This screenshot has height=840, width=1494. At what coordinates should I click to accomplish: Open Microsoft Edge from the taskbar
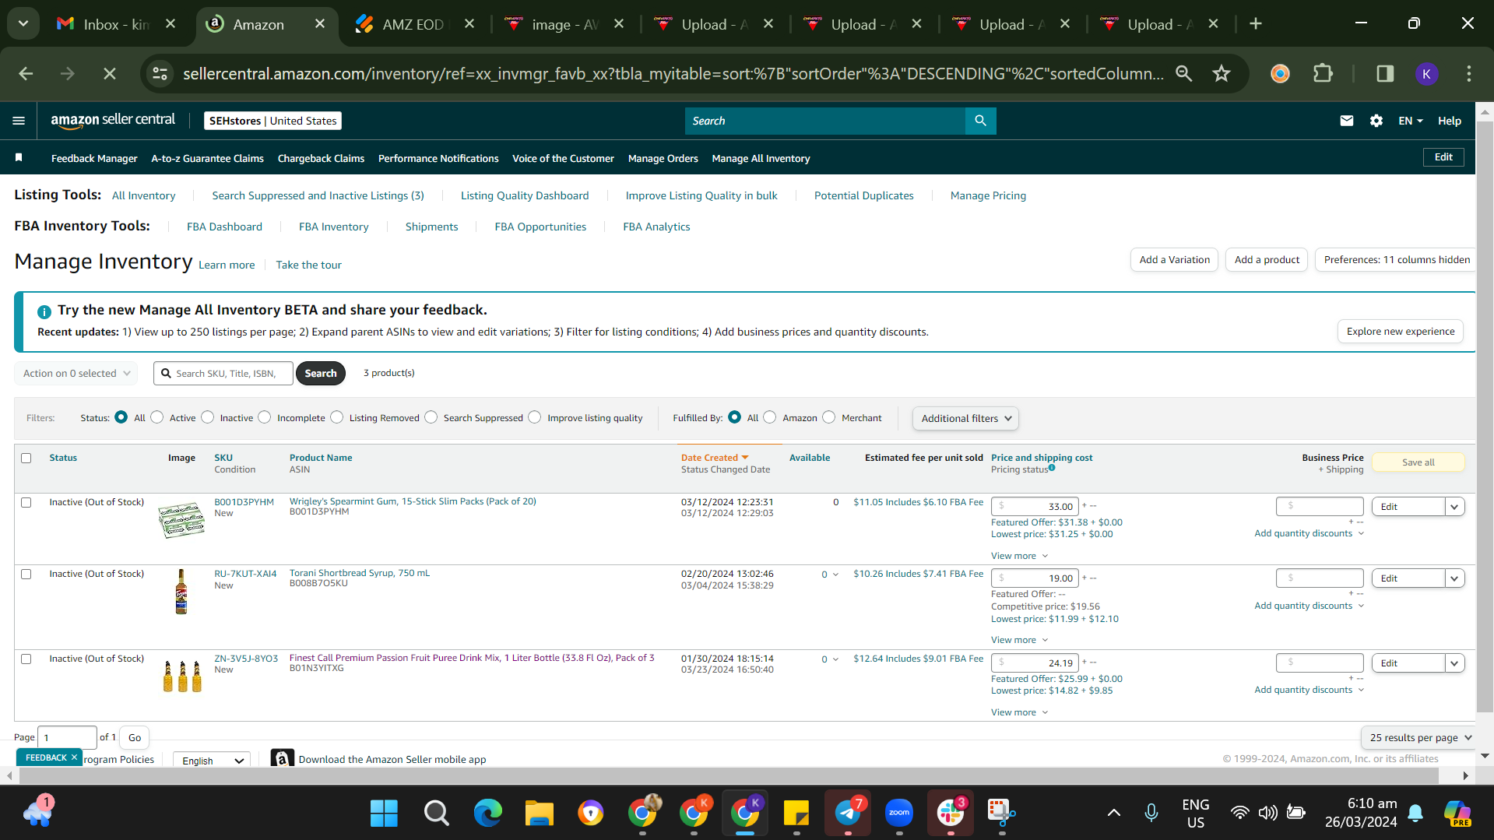point(488,814)
